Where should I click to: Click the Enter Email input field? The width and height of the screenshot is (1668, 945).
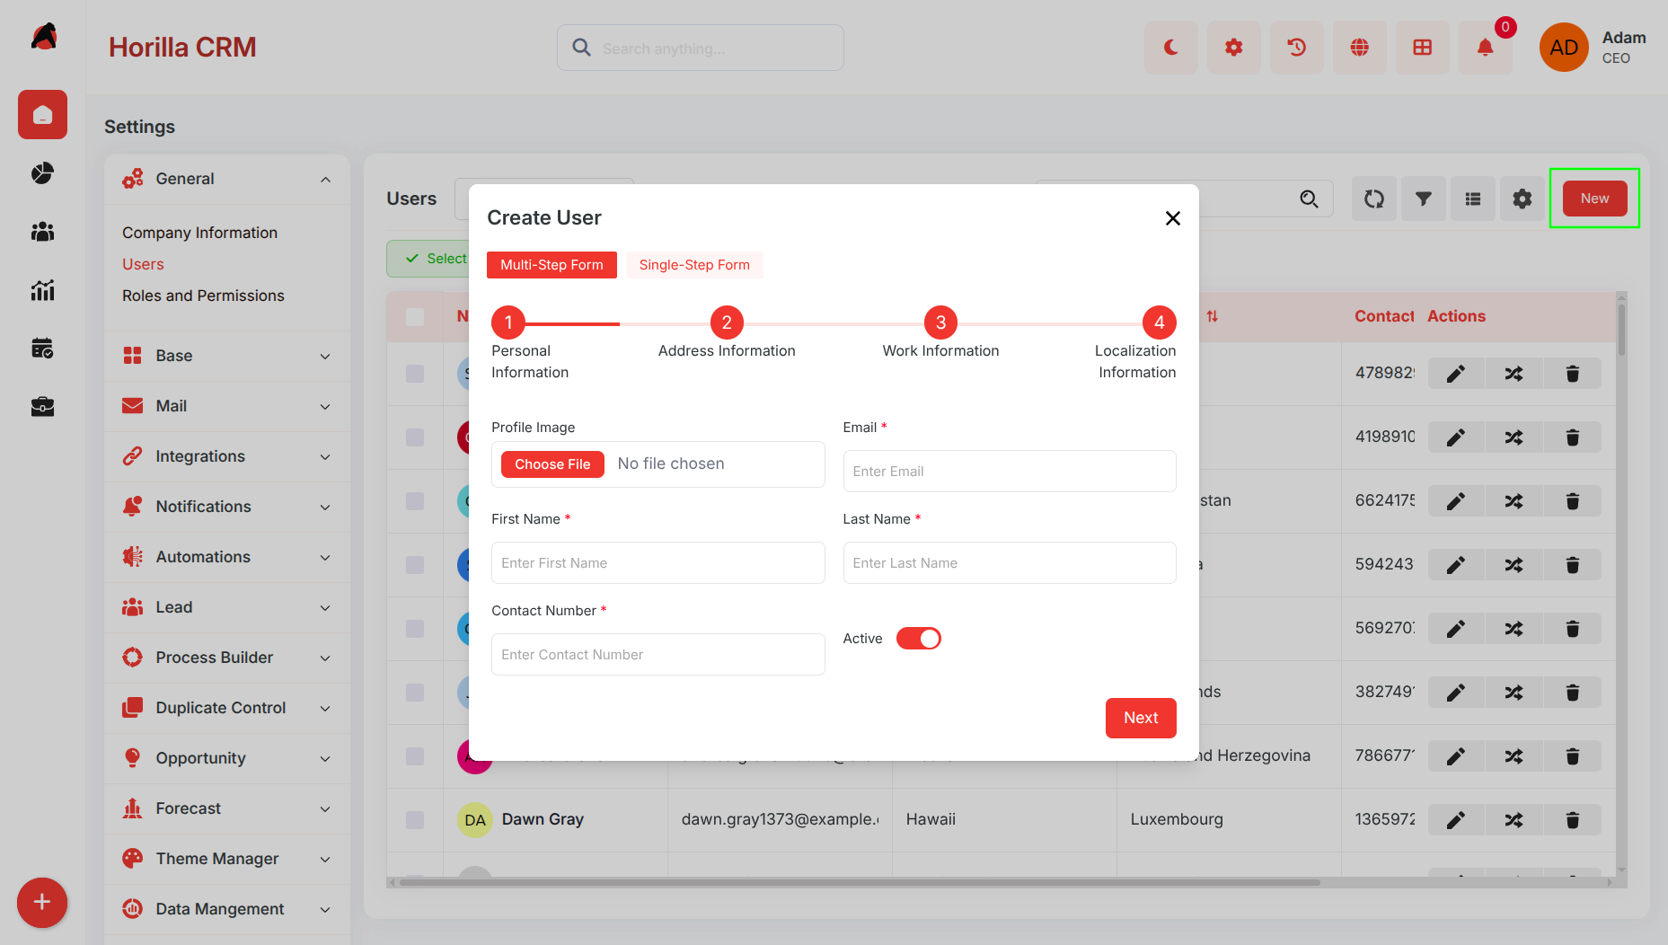pos(1010,472)
